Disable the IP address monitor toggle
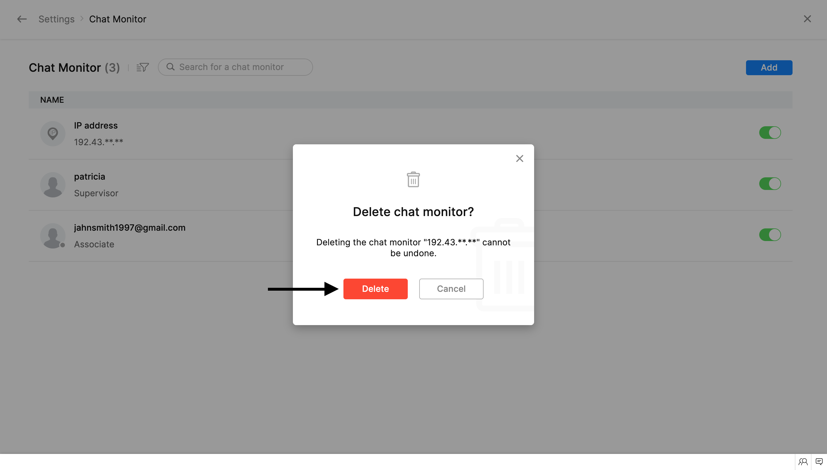The height and width of the screenshot is (470, 827). [x=770, y=132]
